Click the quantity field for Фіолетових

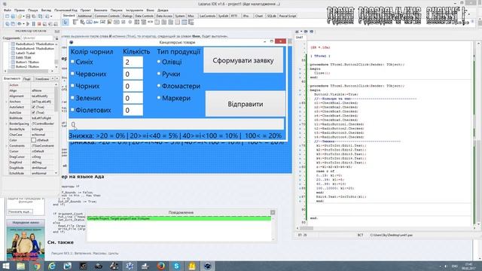click(x=133, y=110)
